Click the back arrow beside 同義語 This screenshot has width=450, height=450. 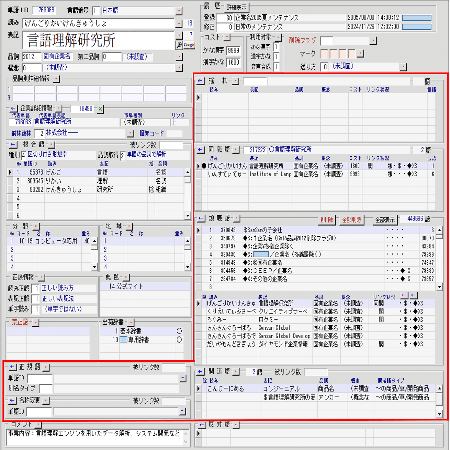pyautogui.click(x=200, y=150)
